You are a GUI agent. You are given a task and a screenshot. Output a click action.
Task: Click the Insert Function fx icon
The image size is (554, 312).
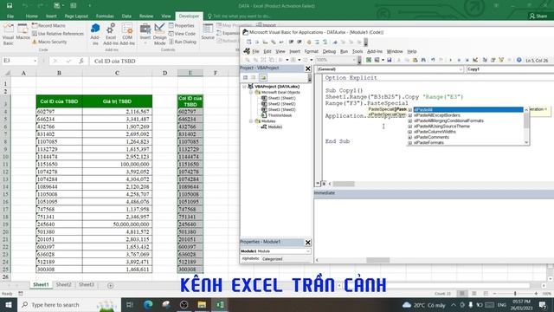(81, 61)
